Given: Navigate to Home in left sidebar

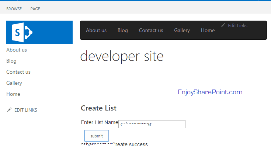Looking at the screenshot, I should (13, 94).
